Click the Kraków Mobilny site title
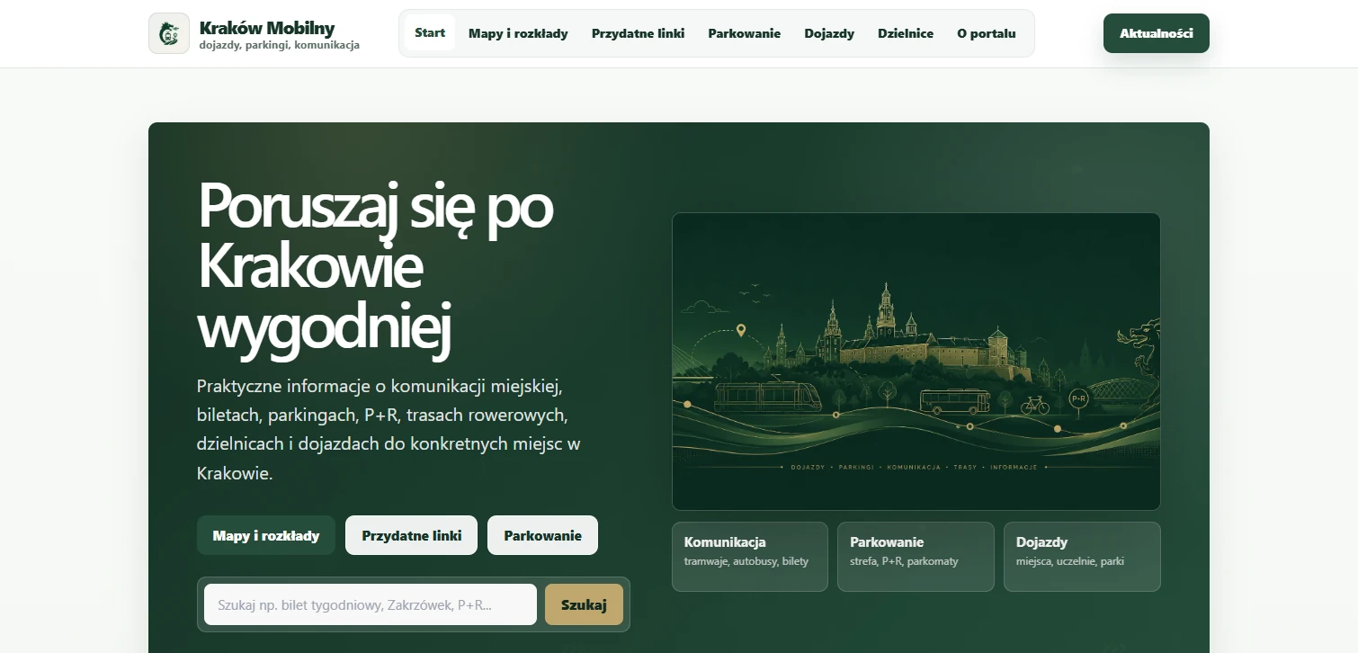The height and width of the screenshot is (653, 1358). tap(266, 27)
